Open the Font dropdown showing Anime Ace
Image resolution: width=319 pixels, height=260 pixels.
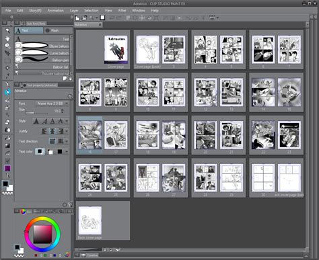point(52,103)
